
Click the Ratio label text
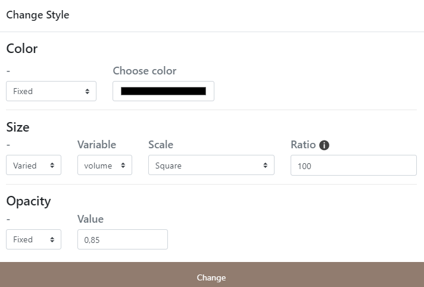pyautogui.click(x=303, y=145)
